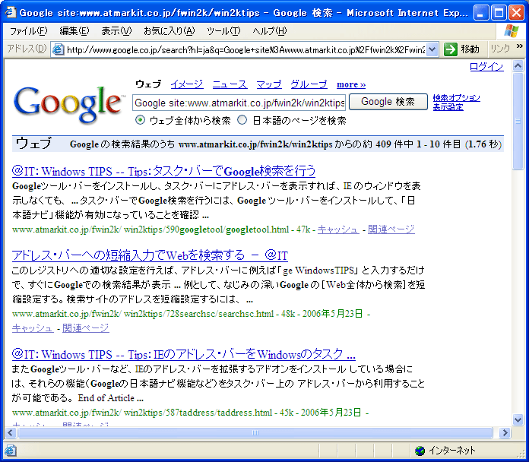Click the ログイン link
Viewport: 529px width, 462px height.
click(486, 66)
